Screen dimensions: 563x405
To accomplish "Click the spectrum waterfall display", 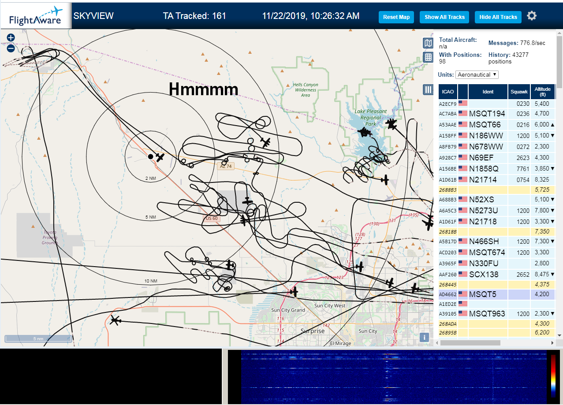I will click(x=393, y=376).
